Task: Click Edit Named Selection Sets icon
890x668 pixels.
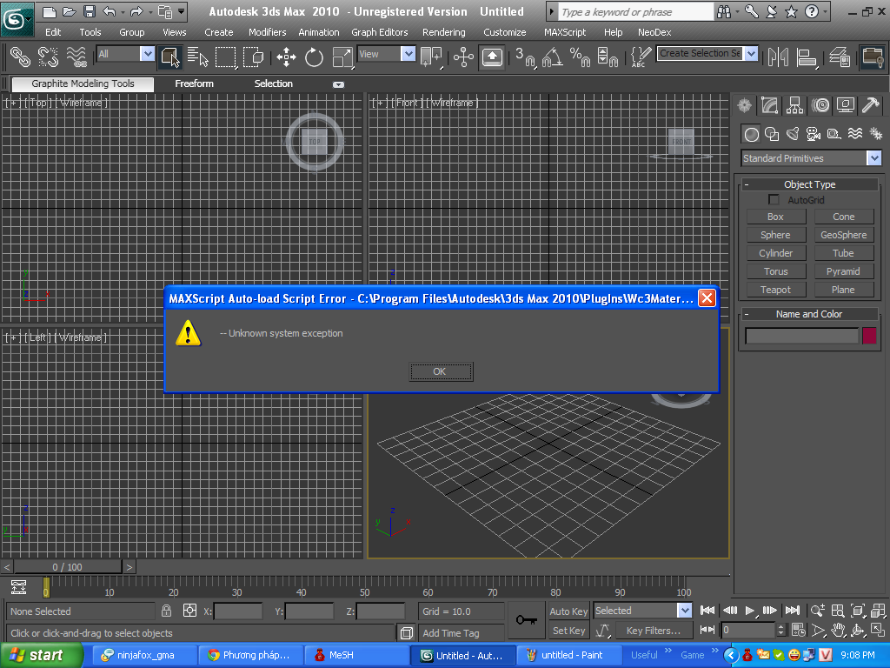Action: coord(641,57)
